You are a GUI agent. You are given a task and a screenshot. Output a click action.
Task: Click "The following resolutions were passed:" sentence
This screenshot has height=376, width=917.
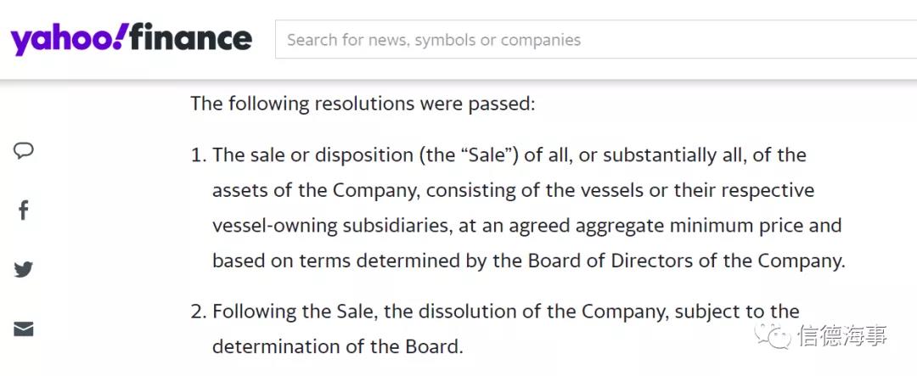click(x=363, y=104)
